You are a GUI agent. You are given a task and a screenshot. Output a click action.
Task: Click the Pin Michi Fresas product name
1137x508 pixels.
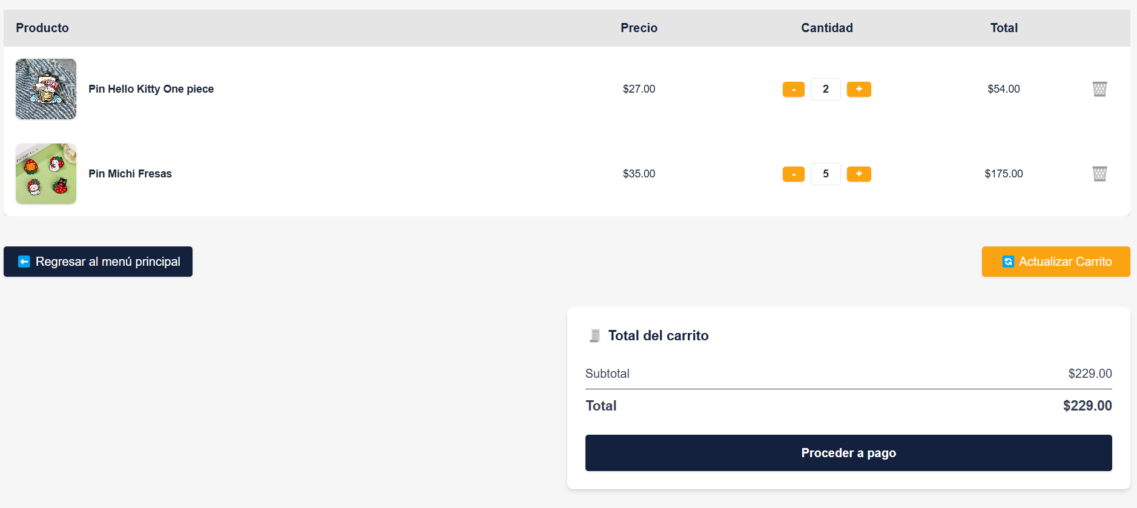[x=130, y=174]
